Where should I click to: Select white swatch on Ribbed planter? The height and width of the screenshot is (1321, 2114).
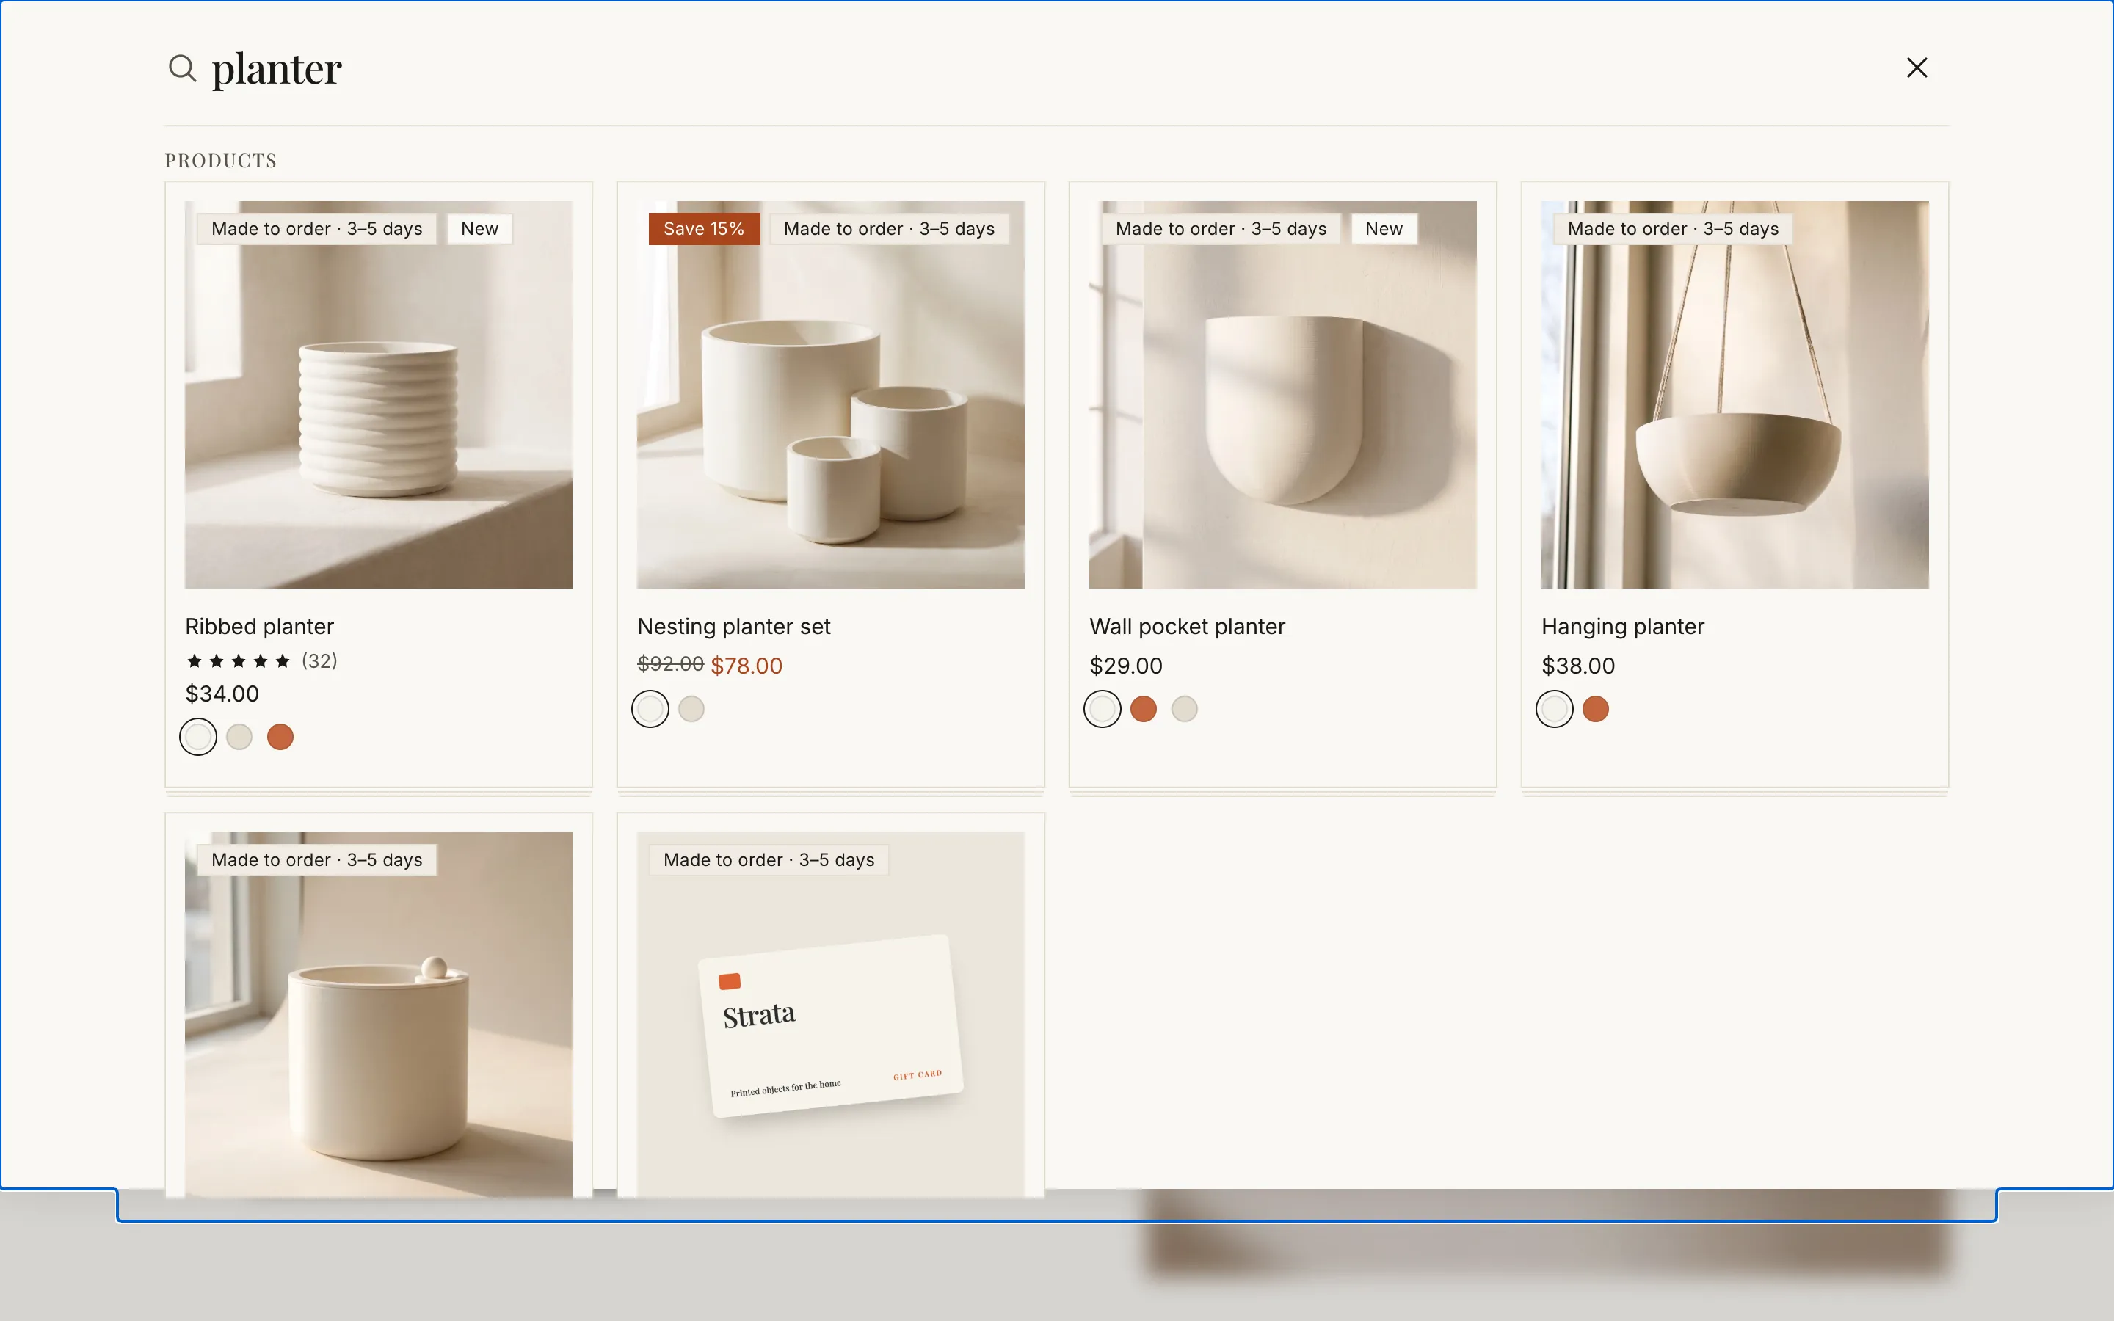point(198,737)
